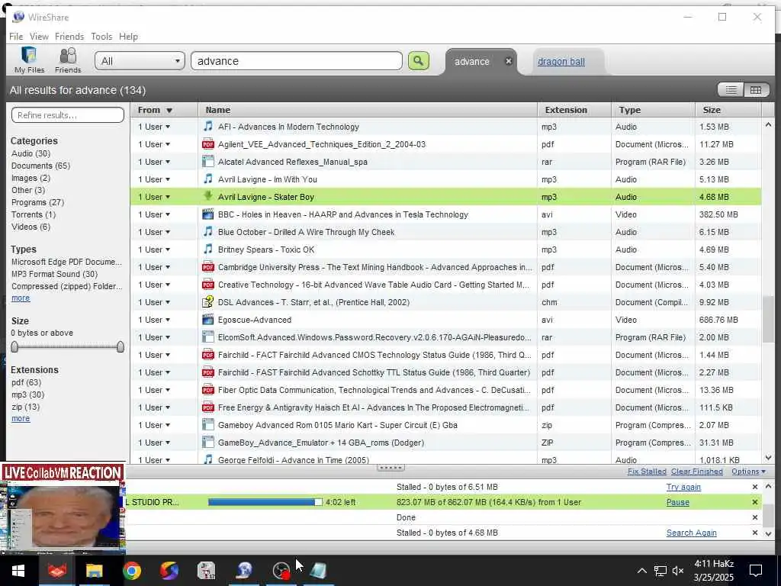The height and width of the screenshot is (586, 781).
Task: Click the video icon of BBC Holes in Heaven
Action: (208, 214)
